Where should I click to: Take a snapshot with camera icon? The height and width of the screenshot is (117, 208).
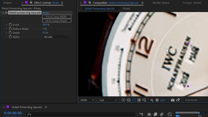pos(173,100)
